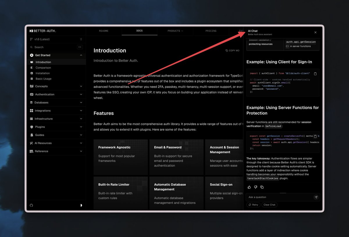Click the Concepts book icon
Image resolution: width=349 pixels, height=237 pixels.
click(x=32, y=86)
